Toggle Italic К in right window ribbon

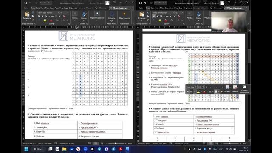point(157,16)
